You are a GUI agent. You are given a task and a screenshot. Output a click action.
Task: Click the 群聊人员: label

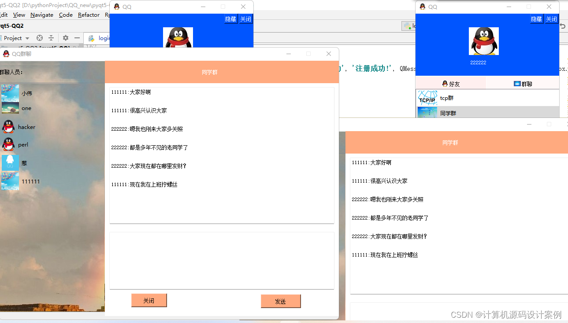click(11, 72)
